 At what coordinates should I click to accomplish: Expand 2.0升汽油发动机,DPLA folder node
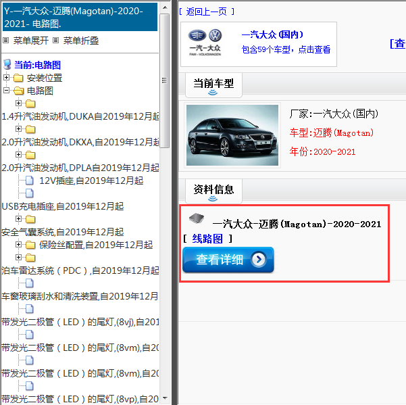[18, 154]
